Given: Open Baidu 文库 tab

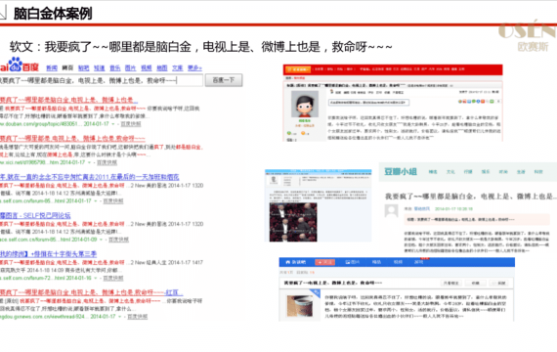Looking at the screenshot, I should coord(178,67).
